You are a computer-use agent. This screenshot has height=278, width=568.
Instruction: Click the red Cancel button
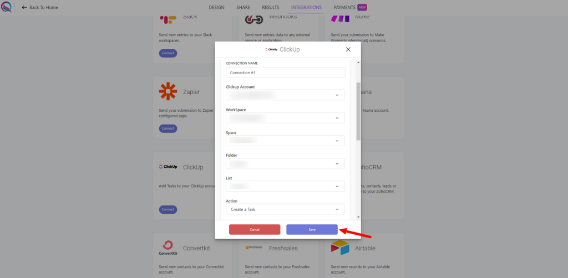coord(255,230)
